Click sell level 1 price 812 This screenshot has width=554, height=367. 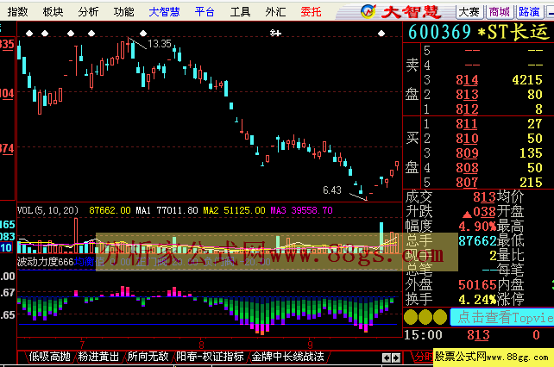click(467, 109)
